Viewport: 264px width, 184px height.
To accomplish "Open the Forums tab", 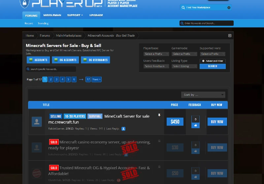I will click(31, 16).
